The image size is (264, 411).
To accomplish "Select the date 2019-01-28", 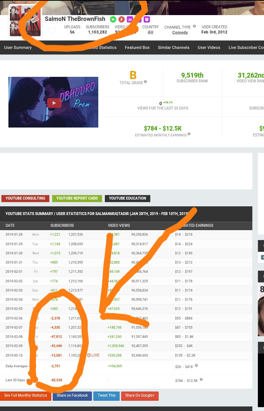I will tap(14, 235).
